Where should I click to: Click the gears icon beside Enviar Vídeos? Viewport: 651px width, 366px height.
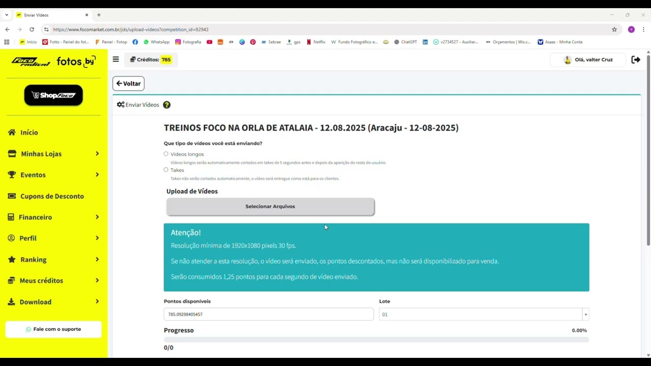point(121,105)
